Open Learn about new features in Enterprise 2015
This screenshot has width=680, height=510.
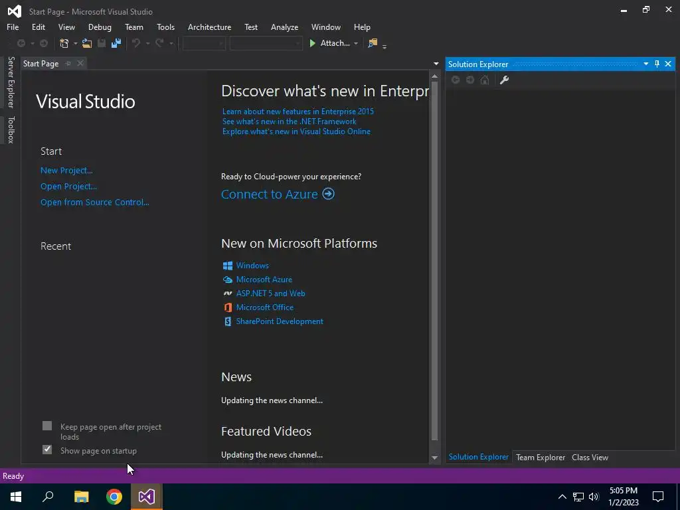(x=298, y=112)
